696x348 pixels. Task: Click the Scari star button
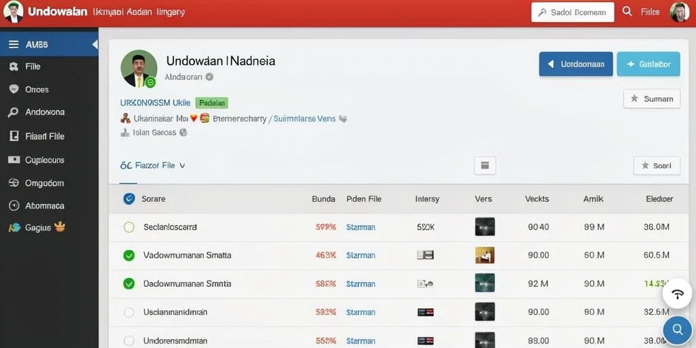pos(657,166)
